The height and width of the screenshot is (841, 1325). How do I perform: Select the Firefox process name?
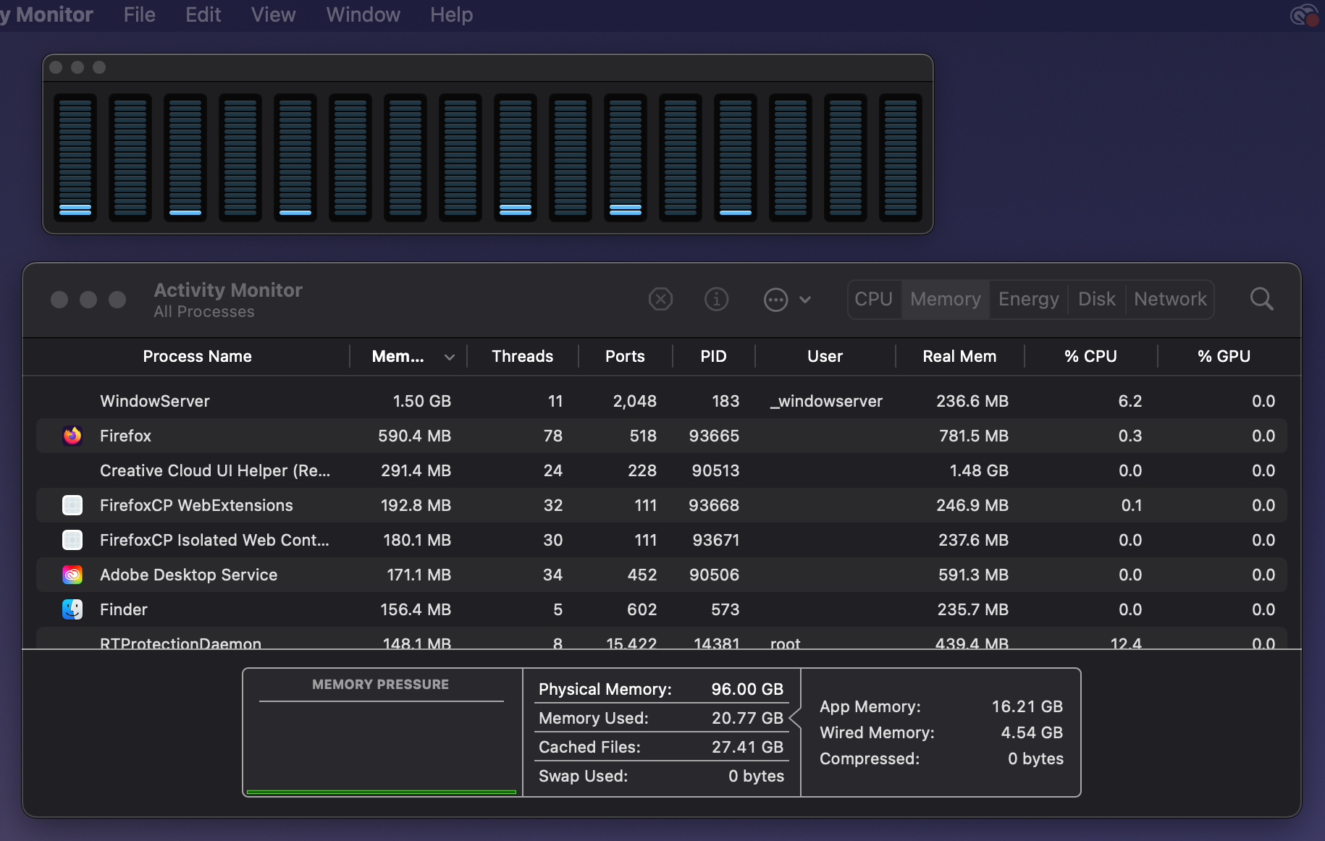tap(125, 436)
